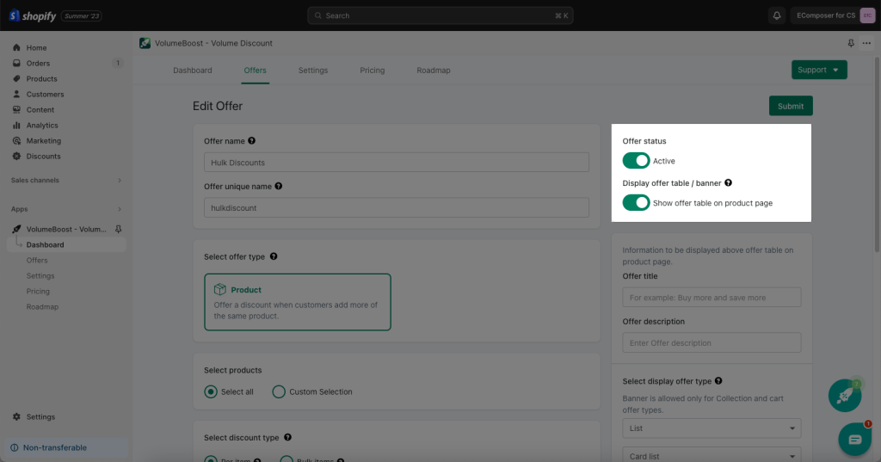The width and height of the screenshot is (881, 462).
Task: Click the VolumeBoost app logo in header
Action: [x=145, y=43]
